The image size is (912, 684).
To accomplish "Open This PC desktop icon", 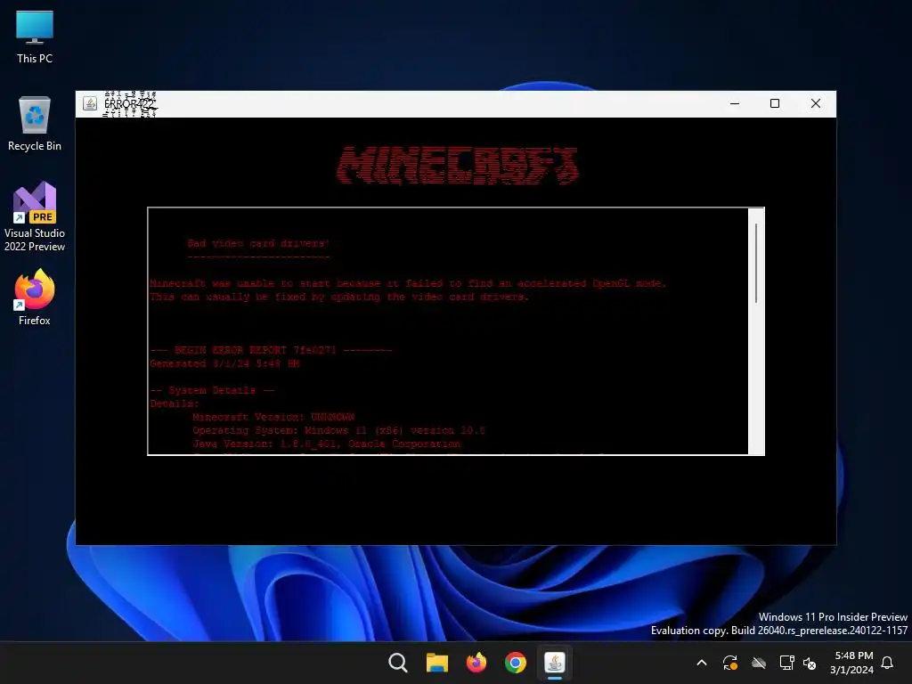I will click(35, 37).
